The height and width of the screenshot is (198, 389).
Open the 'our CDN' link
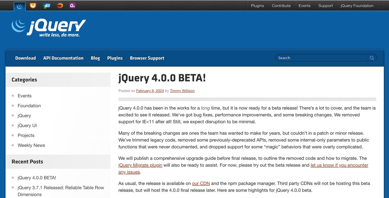point(200,183)
